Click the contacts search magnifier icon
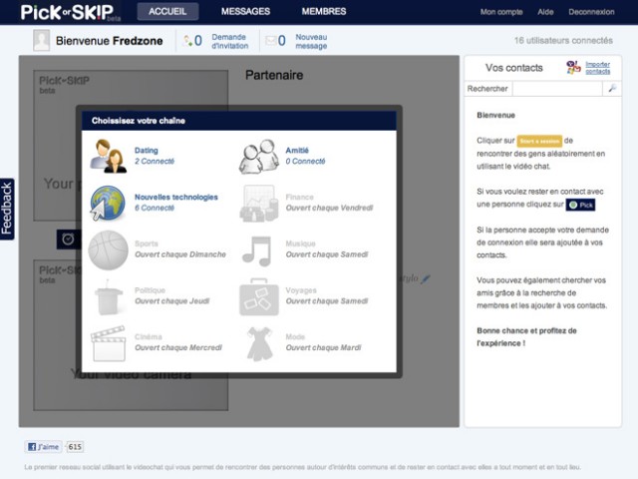The image size is (638, 479). [x=612, y=88]
